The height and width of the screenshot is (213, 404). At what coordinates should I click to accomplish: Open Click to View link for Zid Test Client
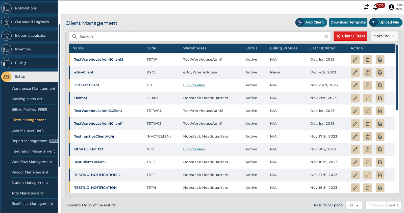point(194,85)
